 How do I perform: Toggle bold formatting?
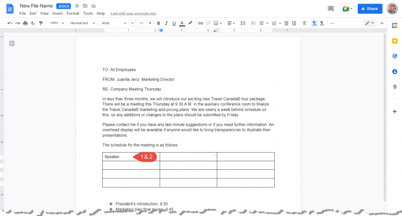[158, 23]
